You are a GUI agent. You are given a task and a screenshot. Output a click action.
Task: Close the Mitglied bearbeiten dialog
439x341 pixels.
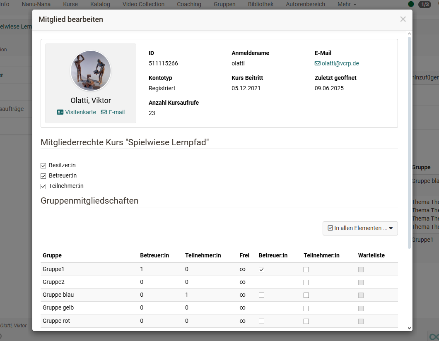click(x=403, y=19)
